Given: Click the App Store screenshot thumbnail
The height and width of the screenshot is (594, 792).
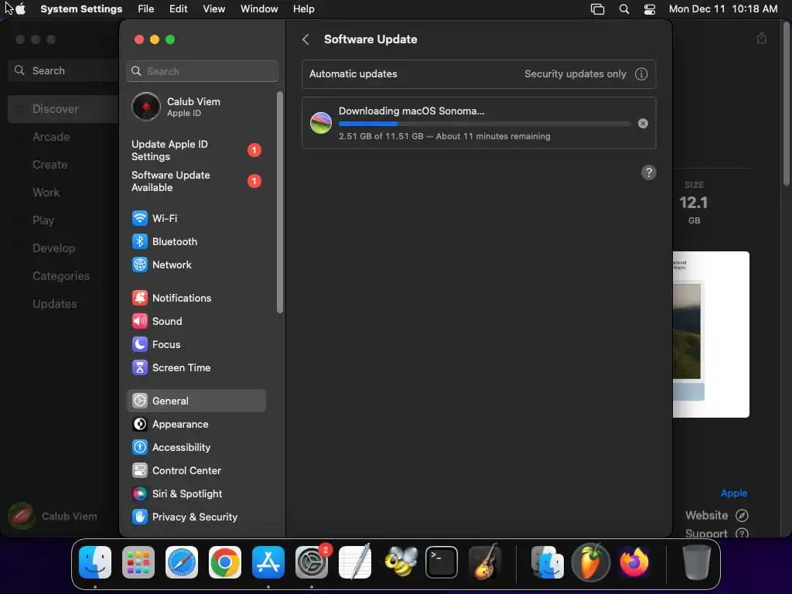Looking at the screenshot, I should pyautogui.click(x=712, y=334).
